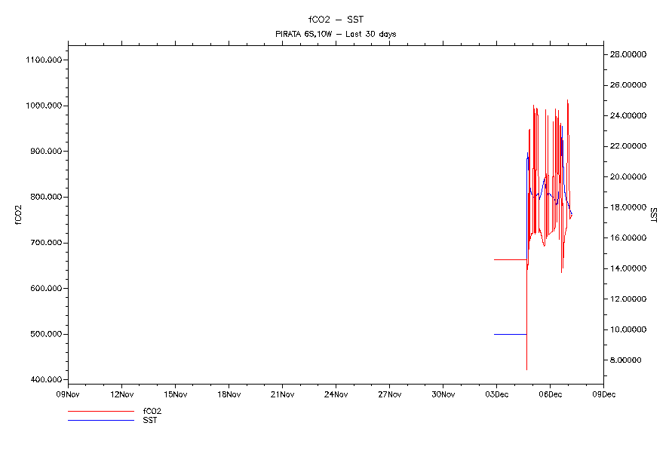Select the 06Dec date on the x-axis

[x=550, y=394]
